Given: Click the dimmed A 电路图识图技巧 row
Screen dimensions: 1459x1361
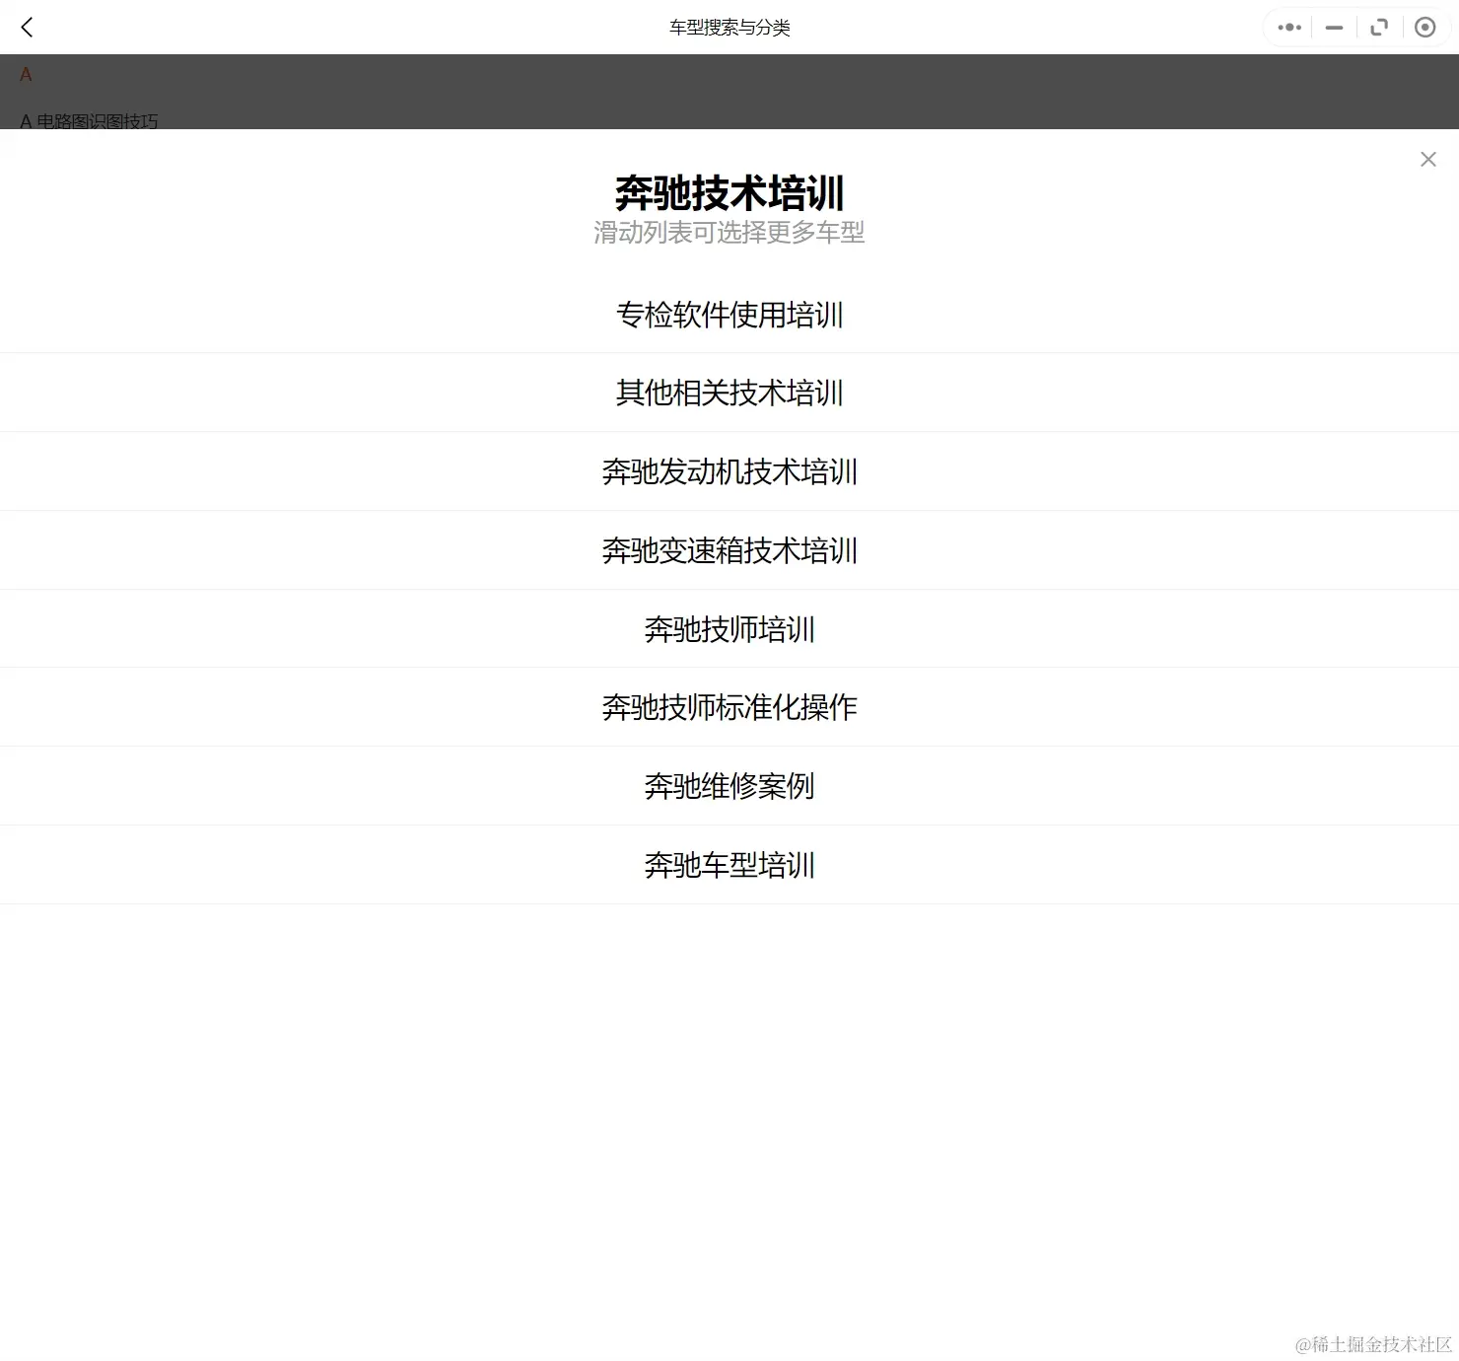Looking at the screenshot, I should [x=89, y=121].
